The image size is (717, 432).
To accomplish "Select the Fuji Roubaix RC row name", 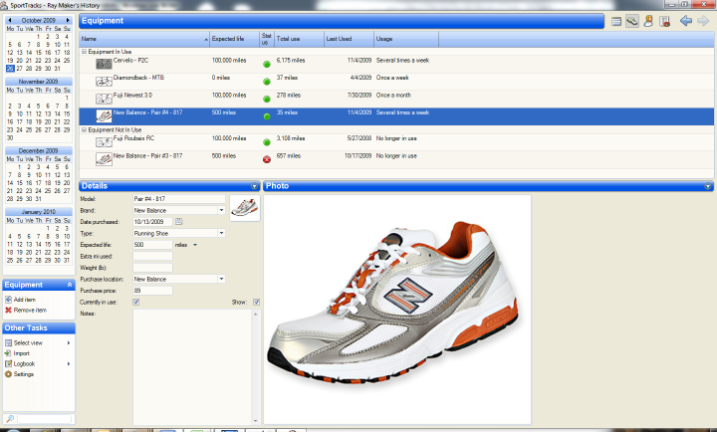I will point(134,138).
